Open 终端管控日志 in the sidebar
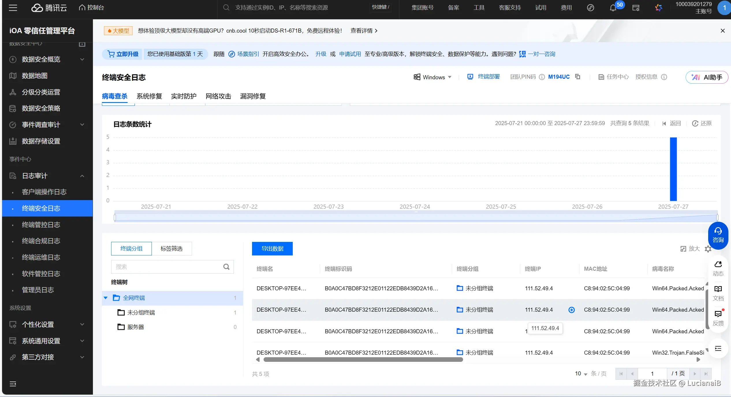 click(41, 225)
